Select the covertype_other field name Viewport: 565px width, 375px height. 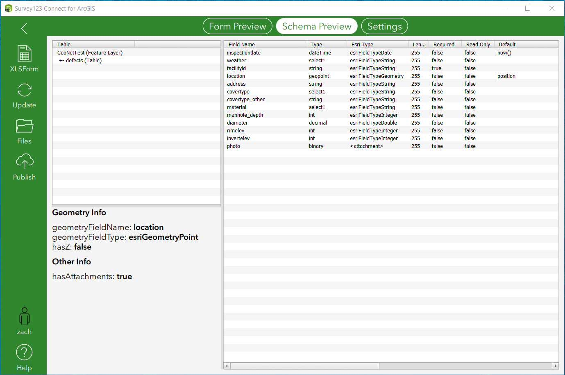click(x=246, y=99)
